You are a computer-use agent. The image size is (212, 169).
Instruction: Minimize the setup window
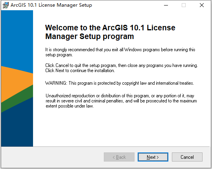pyautogui.click(x=166, y=5)
